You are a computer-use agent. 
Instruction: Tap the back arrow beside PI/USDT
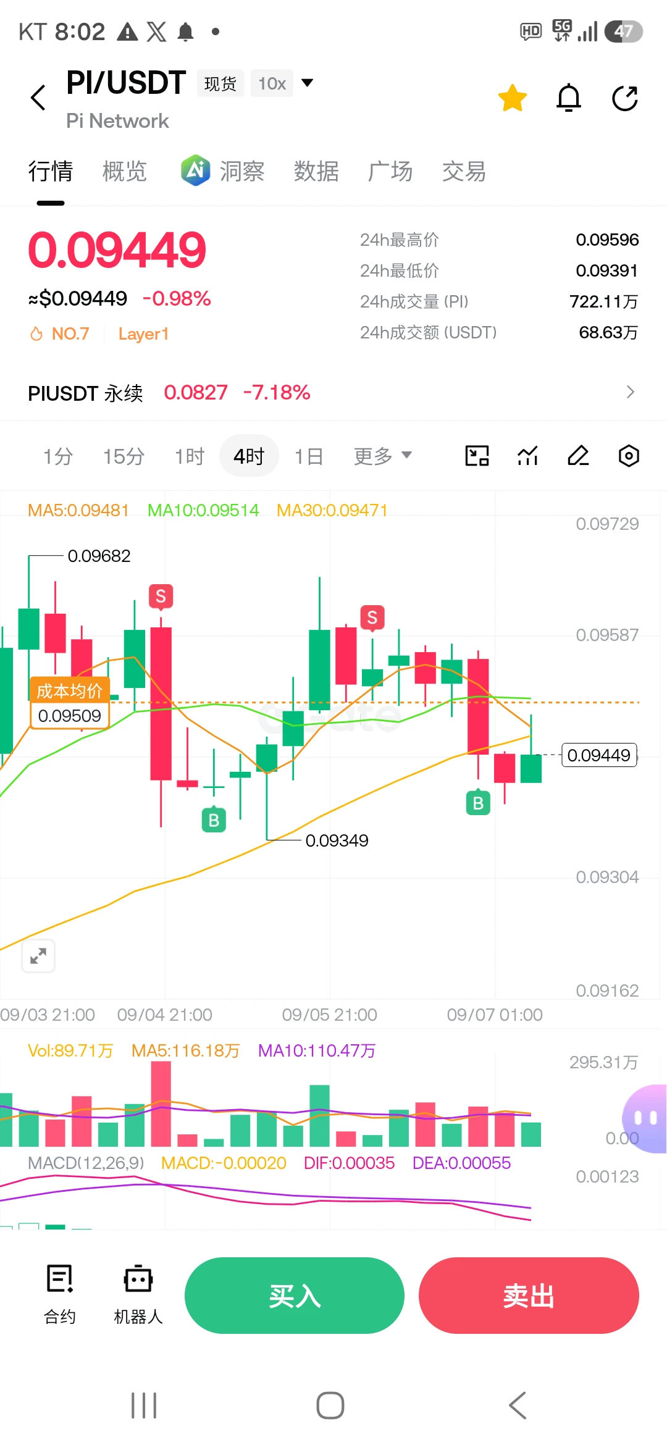(38, 98)
